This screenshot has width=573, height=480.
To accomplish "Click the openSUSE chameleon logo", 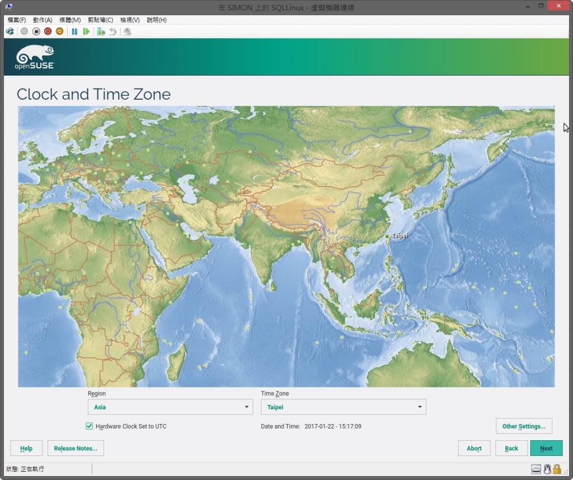I will click(x=35, y=57).
